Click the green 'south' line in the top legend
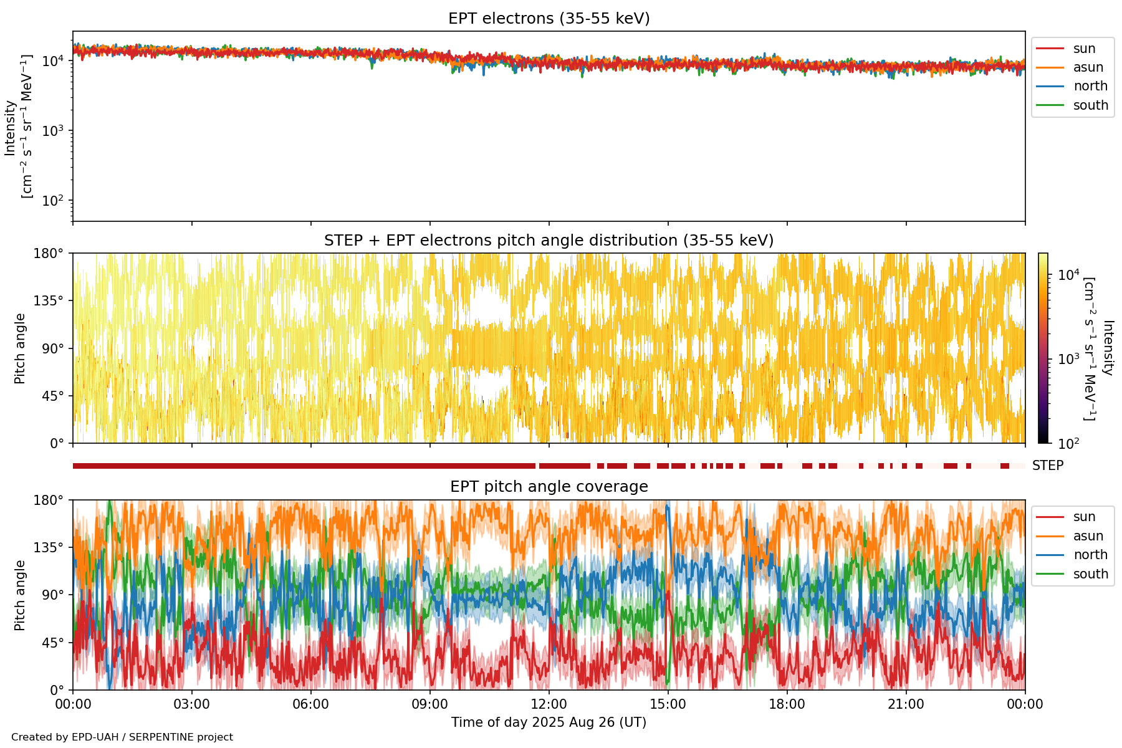The height and width of the screenshot is (748, 1122). click(x=1050, y=105)
